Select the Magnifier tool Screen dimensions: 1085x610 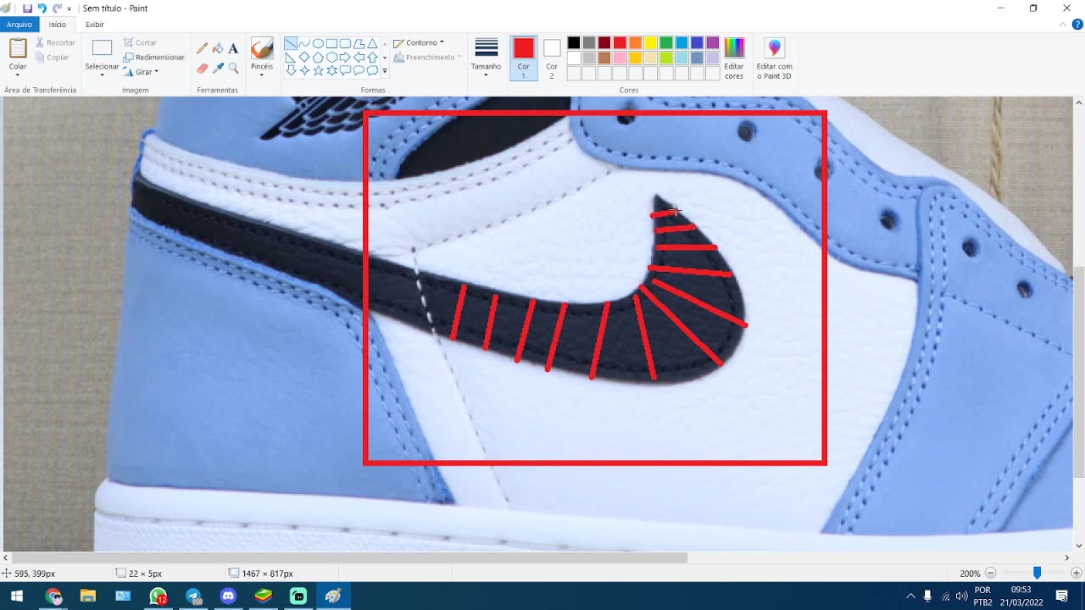tap(233, 68)
